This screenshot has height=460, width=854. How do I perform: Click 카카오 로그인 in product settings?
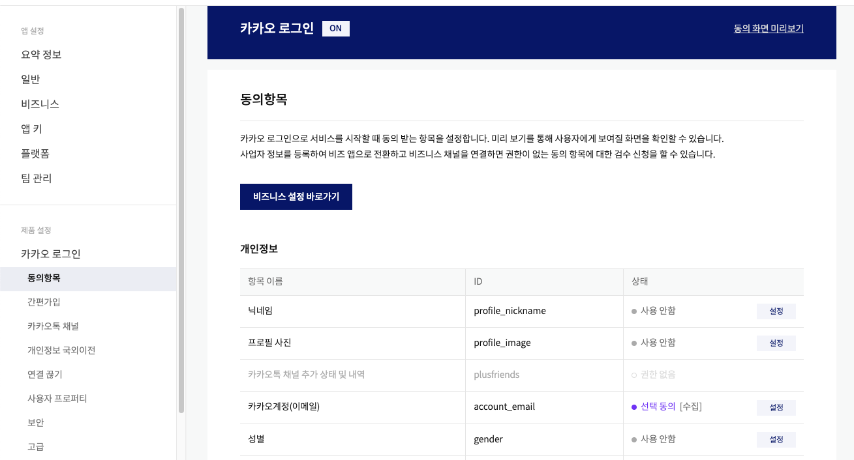pos(51,254)
